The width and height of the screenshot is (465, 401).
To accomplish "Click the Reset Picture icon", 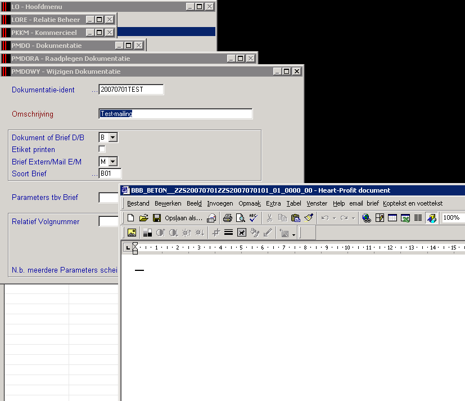I will point(284,233).
